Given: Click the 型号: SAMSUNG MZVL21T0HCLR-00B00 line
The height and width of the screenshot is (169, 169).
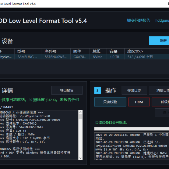Looking at the screenshot, I should click(30, 120).
